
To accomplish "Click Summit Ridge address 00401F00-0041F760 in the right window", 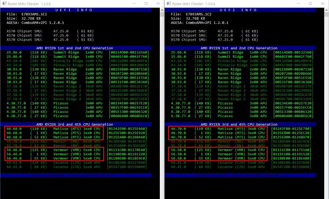I will [x=293, y=56].
